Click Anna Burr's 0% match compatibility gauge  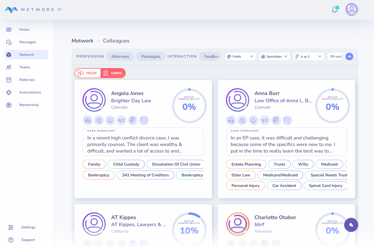(333, 106)
